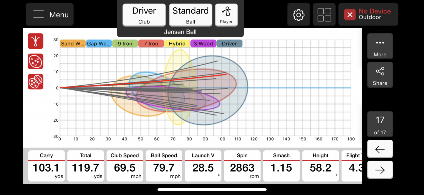Open the More options button
Viewport: 424px width, 195px height.
[380, 46]
